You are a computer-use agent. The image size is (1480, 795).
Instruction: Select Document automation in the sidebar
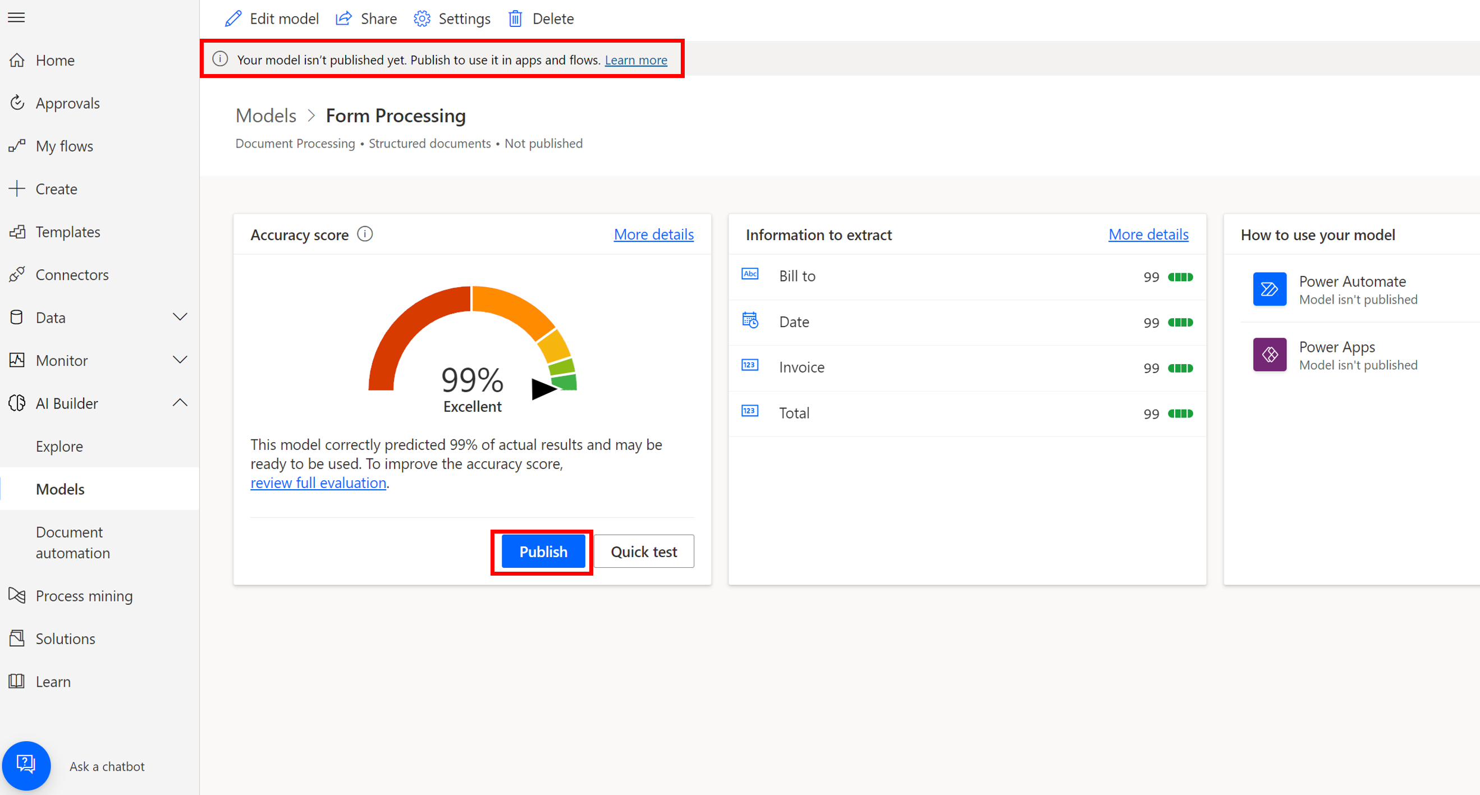(72, 543)
